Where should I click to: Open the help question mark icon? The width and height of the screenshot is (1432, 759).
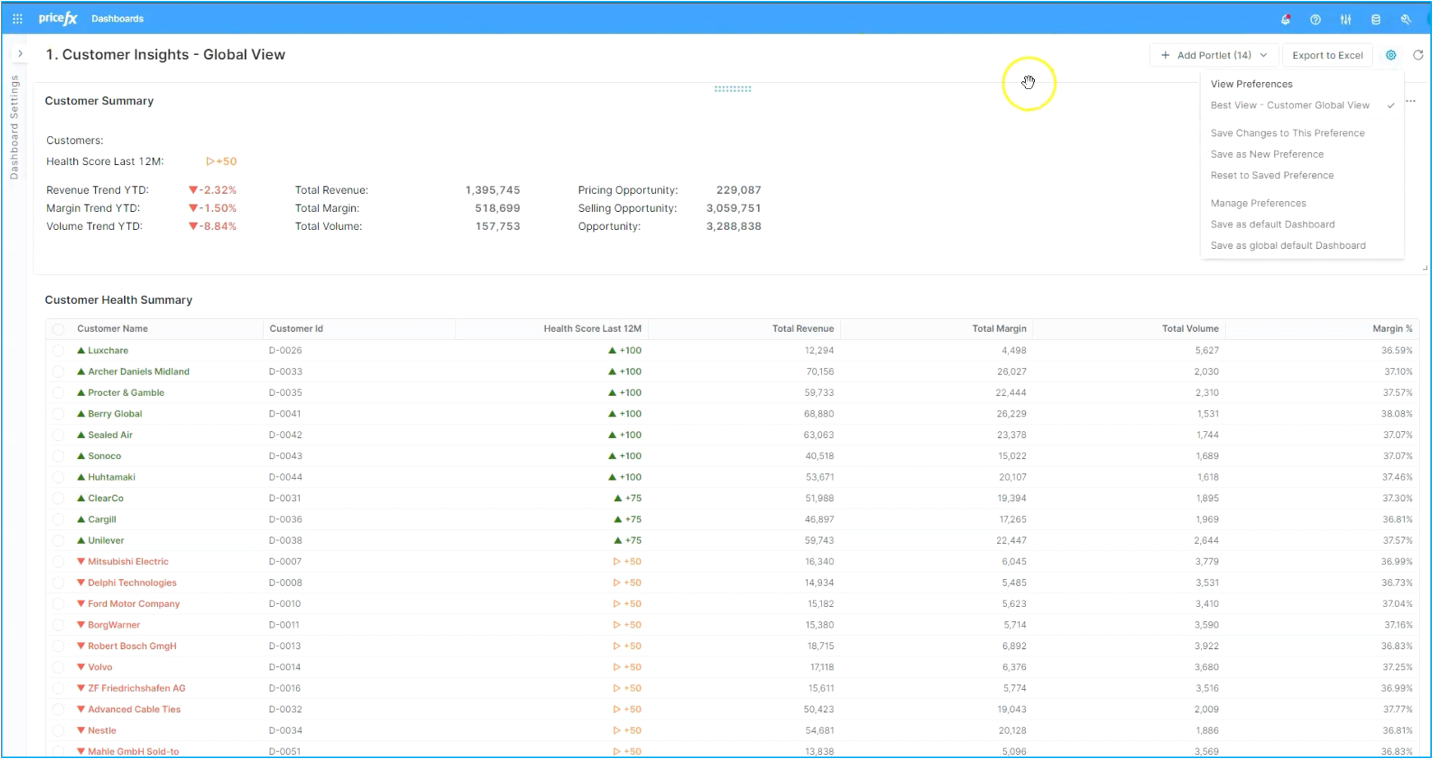(x=1315, y=19)
